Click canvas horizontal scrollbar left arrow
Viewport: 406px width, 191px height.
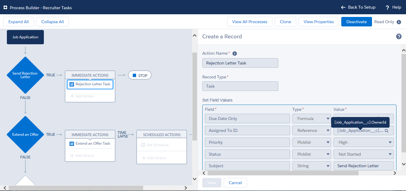click(5, 188)
